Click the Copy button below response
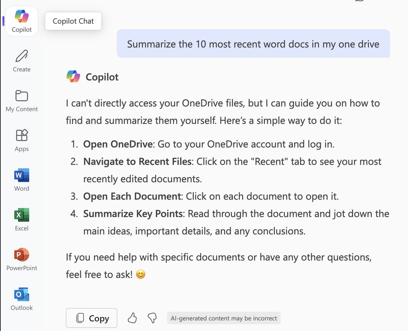Image resolution: width=408 pixels, height=331 pixels. click(91, 318)
